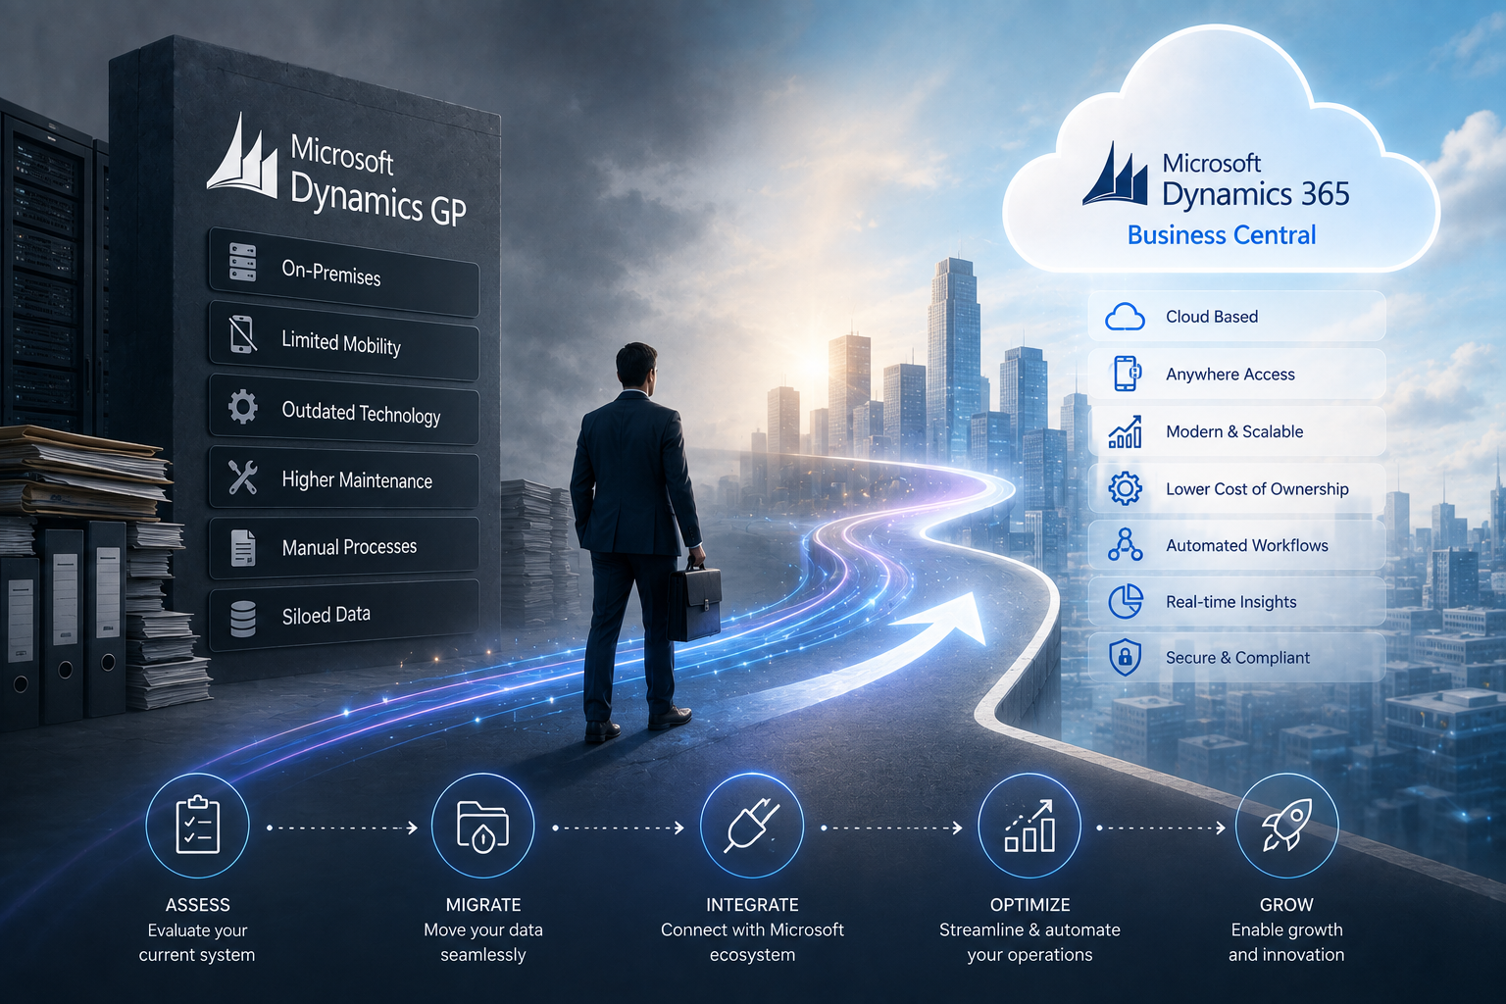Select the On-Premises panel
The height and width of the screenshot is (1004, 1506).
343,273
